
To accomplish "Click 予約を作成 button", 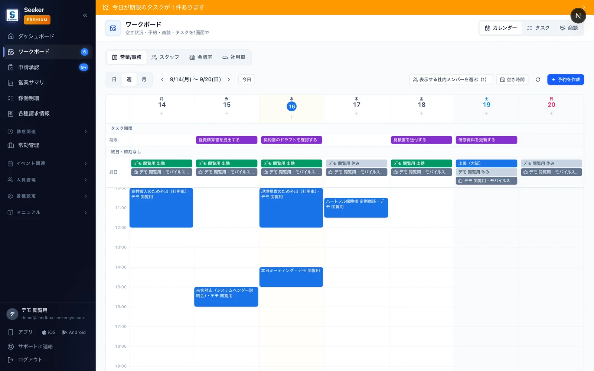I will click(565, 79).
